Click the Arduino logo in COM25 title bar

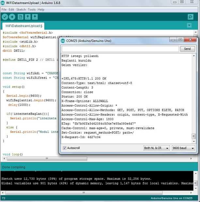63,41
